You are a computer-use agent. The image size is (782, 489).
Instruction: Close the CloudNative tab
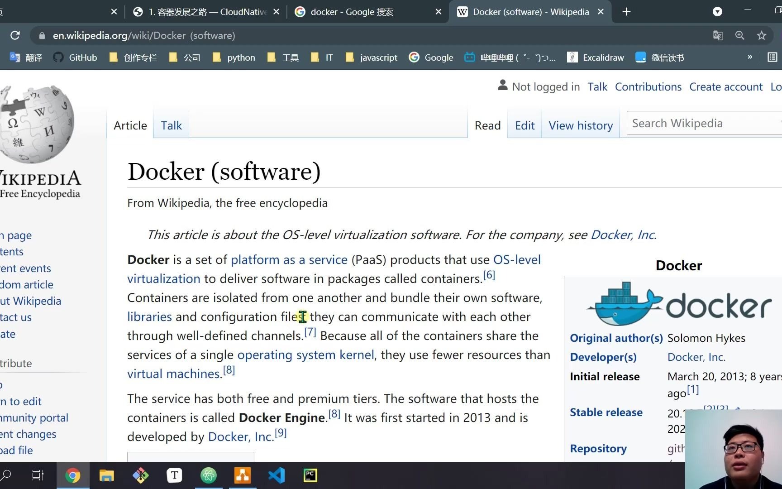[276, 12]
